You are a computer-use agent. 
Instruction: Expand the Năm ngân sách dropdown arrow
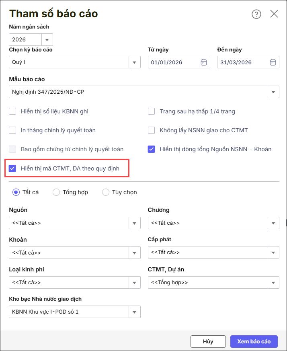click(x=47, y=40)
